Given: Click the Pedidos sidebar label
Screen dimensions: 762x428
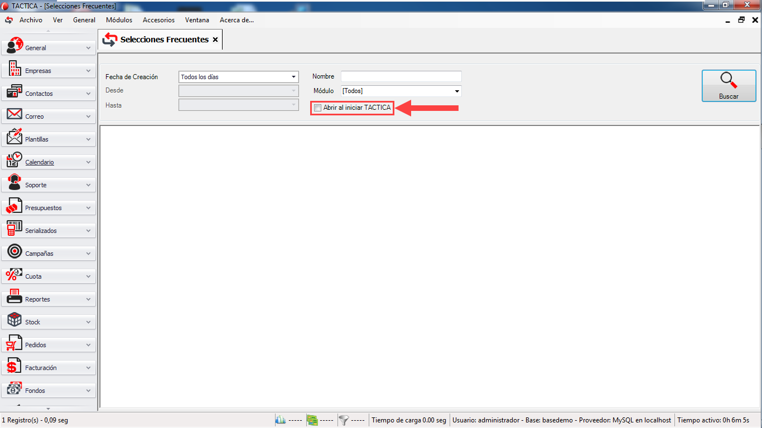Looking at the screenshot, I should pos(36,345).
